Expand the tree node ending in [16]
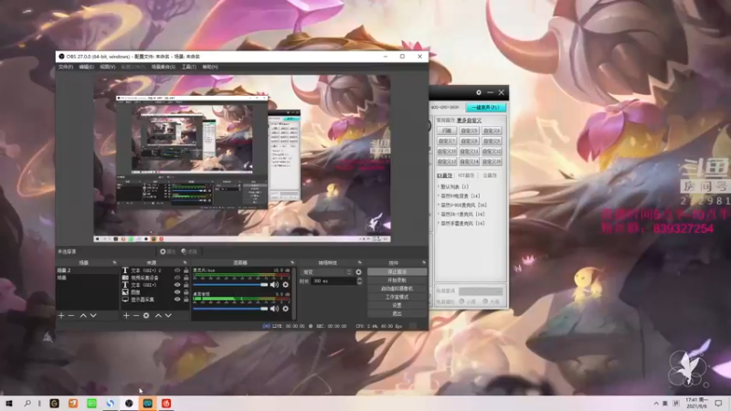Viewport: 731px width, 411px height. coord(439,205)
